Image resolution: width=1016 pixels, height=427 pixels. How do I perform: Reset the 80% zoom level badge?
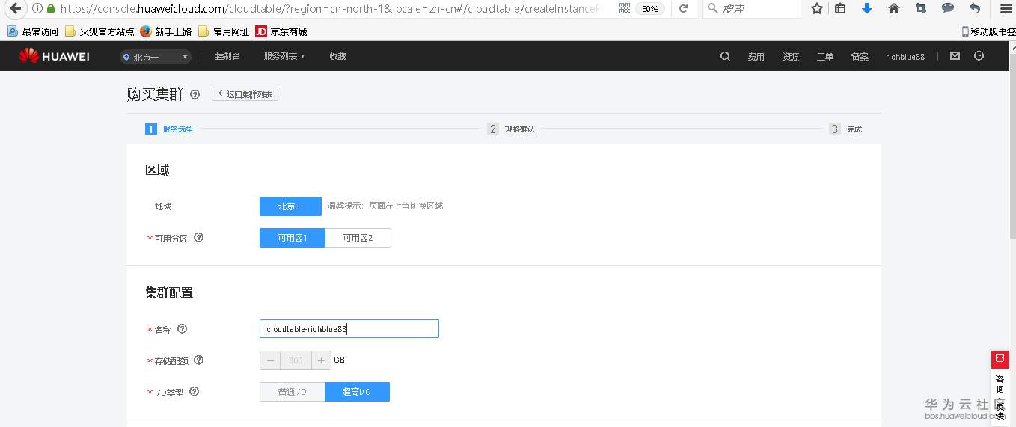650,9
